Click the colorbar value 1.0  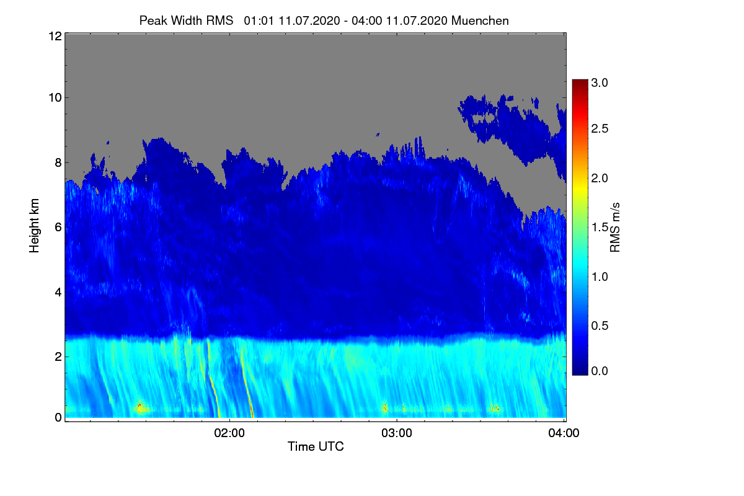tap(600, 277)
